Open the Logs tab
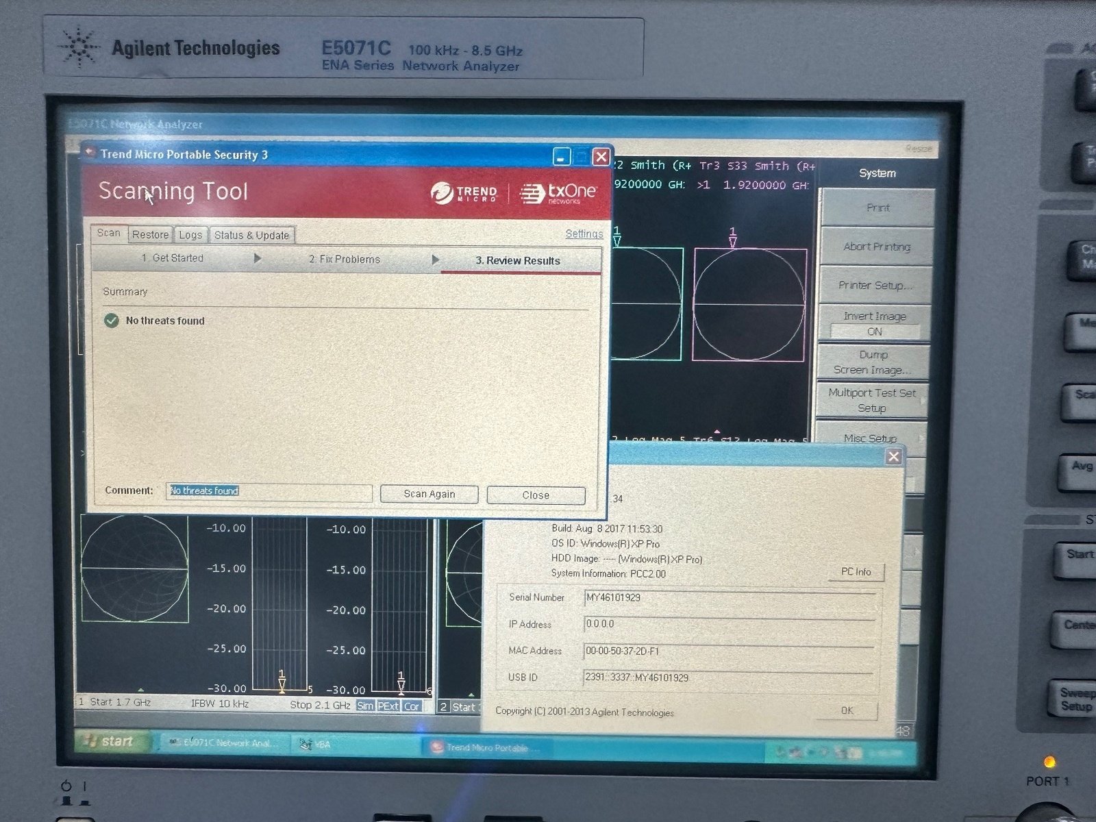Screen dimensions: 1096x822 pyautogui.click(x=190, y=235)
